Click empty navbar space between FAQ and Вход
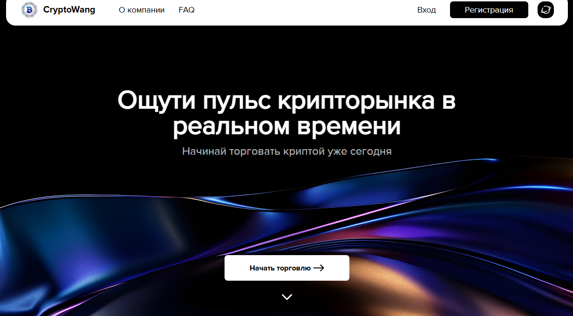573x316 pixels. click(303, 10)
